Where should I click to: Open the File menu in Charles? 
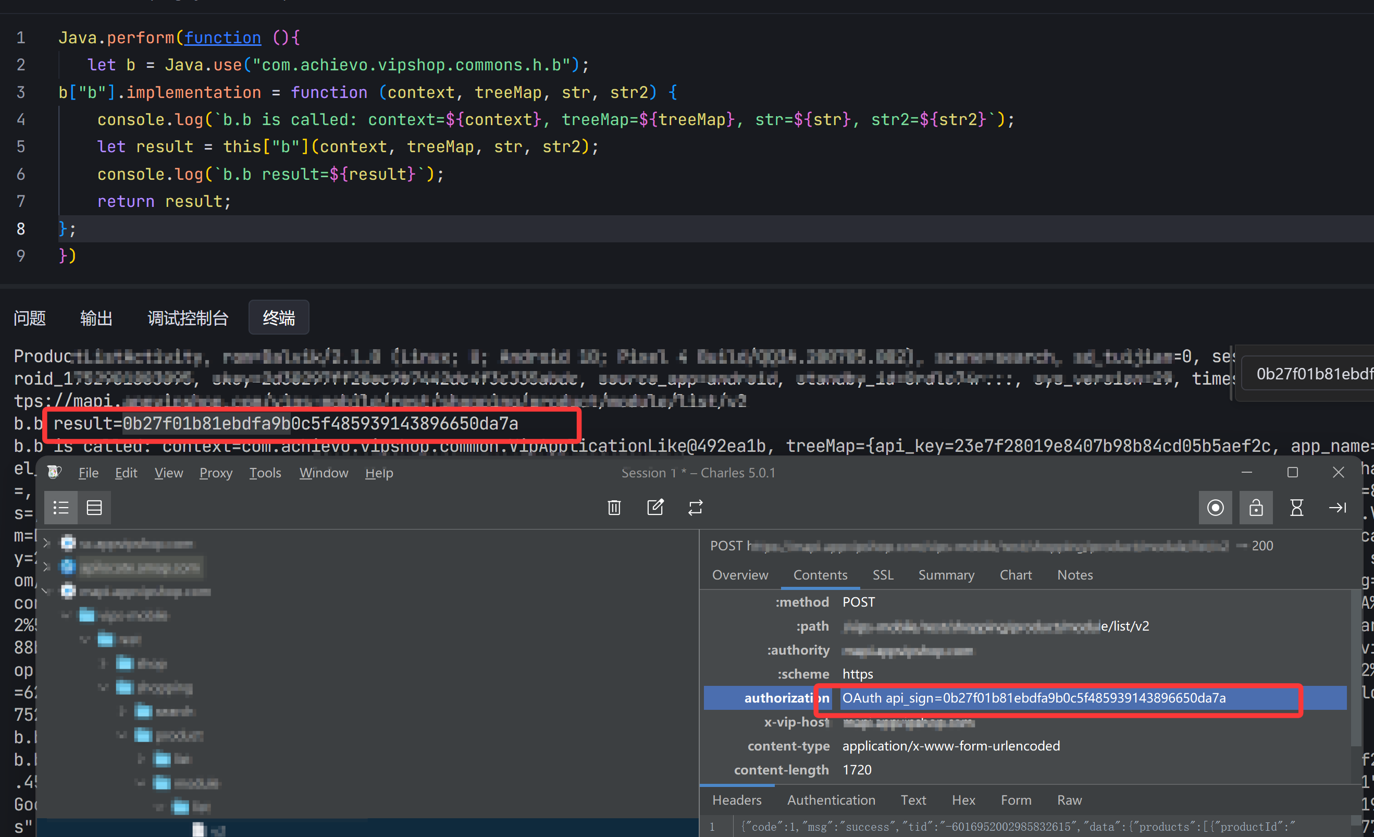88,473
